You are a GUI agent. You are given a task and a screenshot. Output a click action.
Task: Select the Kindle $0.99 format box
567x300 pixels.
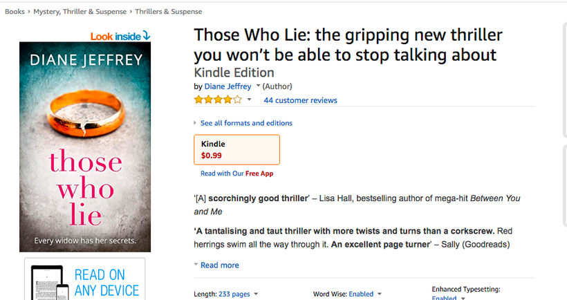[x=237, y=149]
